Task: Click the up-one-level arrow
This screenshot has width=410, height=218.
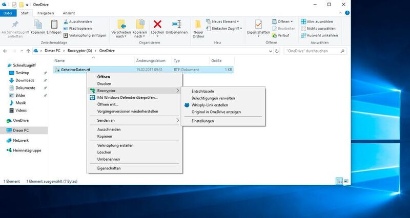Action: coord(28,51)
